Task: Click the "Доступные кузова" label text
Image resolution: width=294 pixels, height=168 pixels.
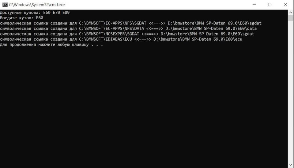Action: pos(20,13)
